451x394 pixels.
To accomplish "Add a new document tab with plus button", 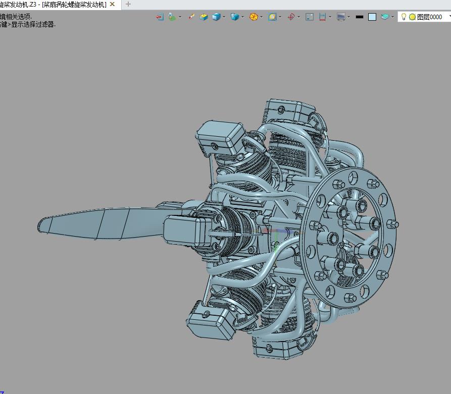I will click(x=128, y=5).
